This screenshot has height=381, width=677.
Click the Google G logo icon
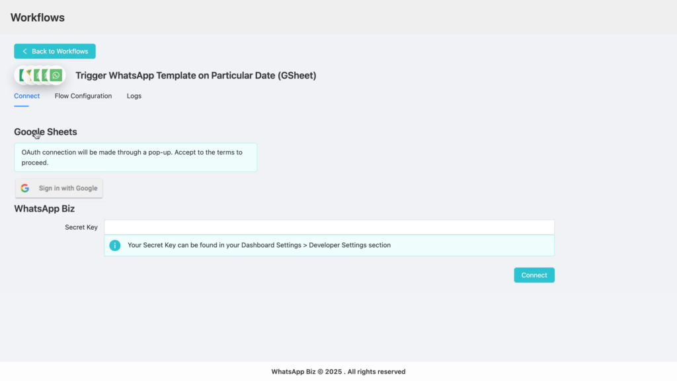click(25, 188)
